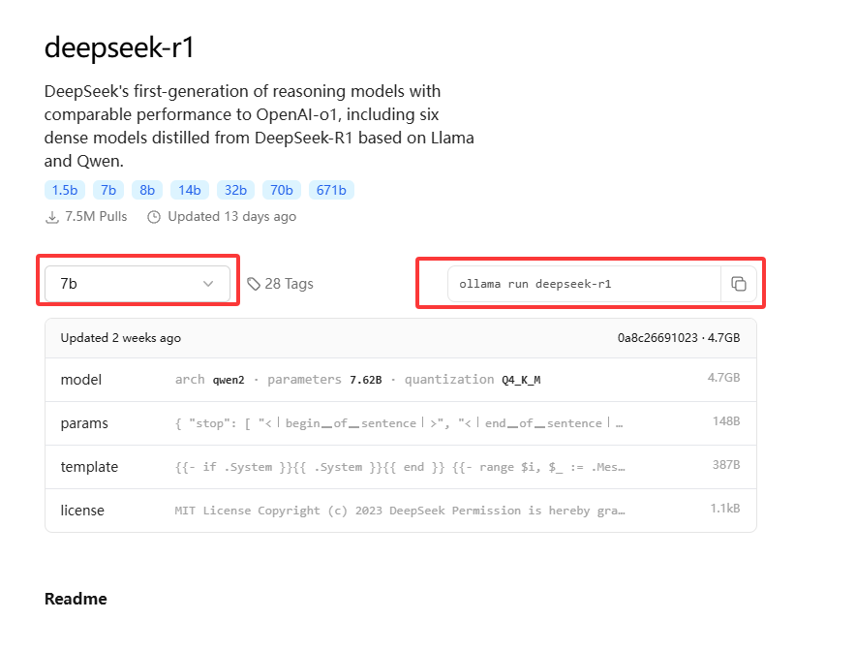Select the 1.5b size tag
Screen dimensions: 856x651
65,190
